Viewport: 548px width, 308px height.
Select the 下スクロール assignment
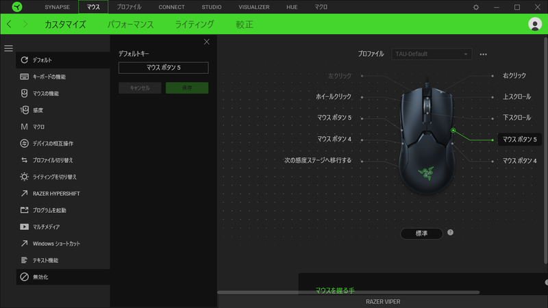click(x=516, y=118)
